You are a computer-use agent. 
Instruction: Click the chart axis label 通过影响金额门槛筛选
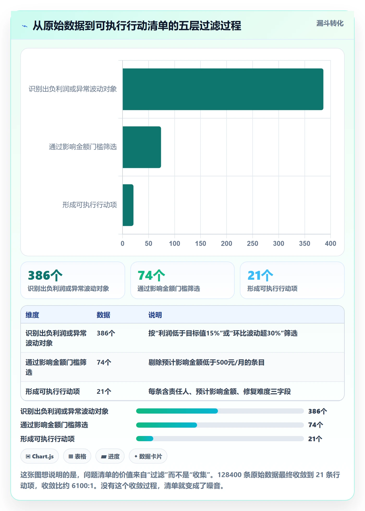83,147
